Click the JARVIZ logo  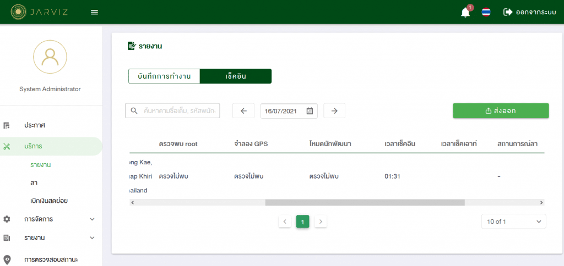coord(40,12)
